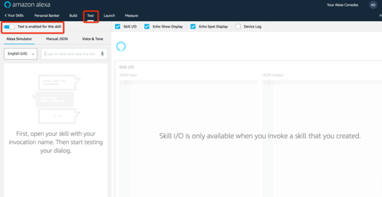Image resolution: width=382 pixels, height=197 pixels.
Task: Open the Measure tab
Action: [x=132, y=16]
